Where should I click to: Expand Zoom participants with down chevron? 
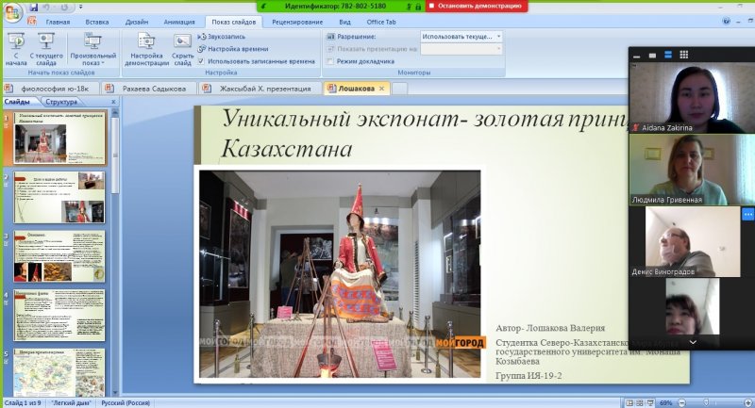(693, 342)
